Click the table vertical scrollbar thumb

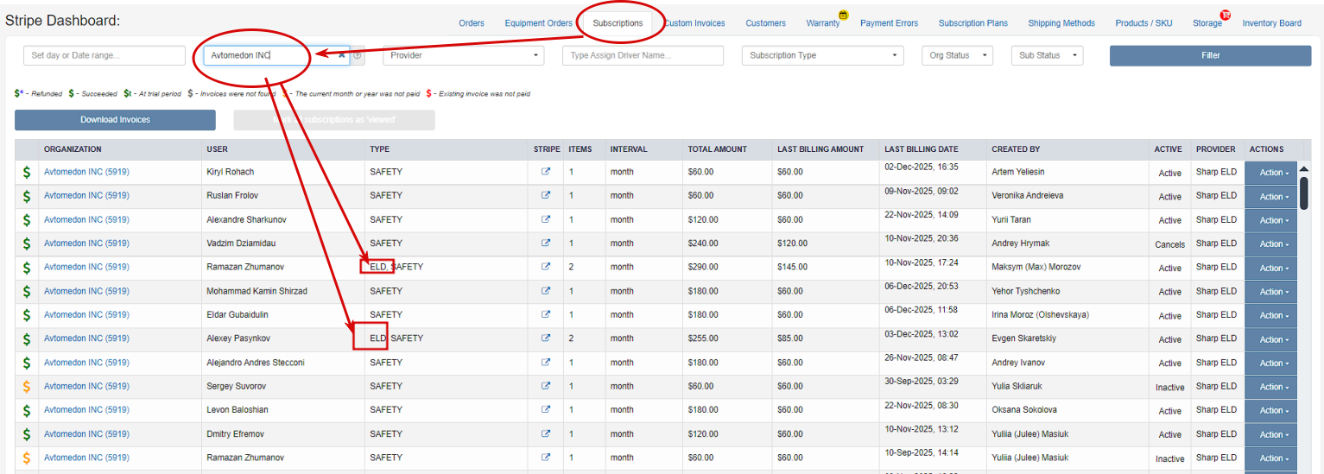[1304, 192]
